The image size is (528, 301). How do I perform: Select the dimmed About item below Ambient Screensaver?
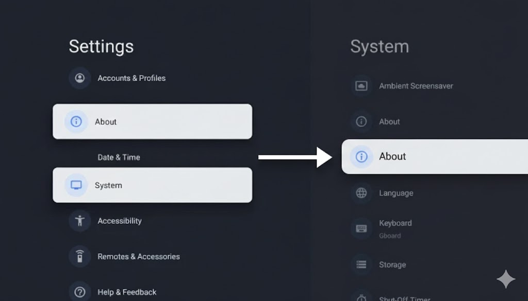tap(389, 122)
